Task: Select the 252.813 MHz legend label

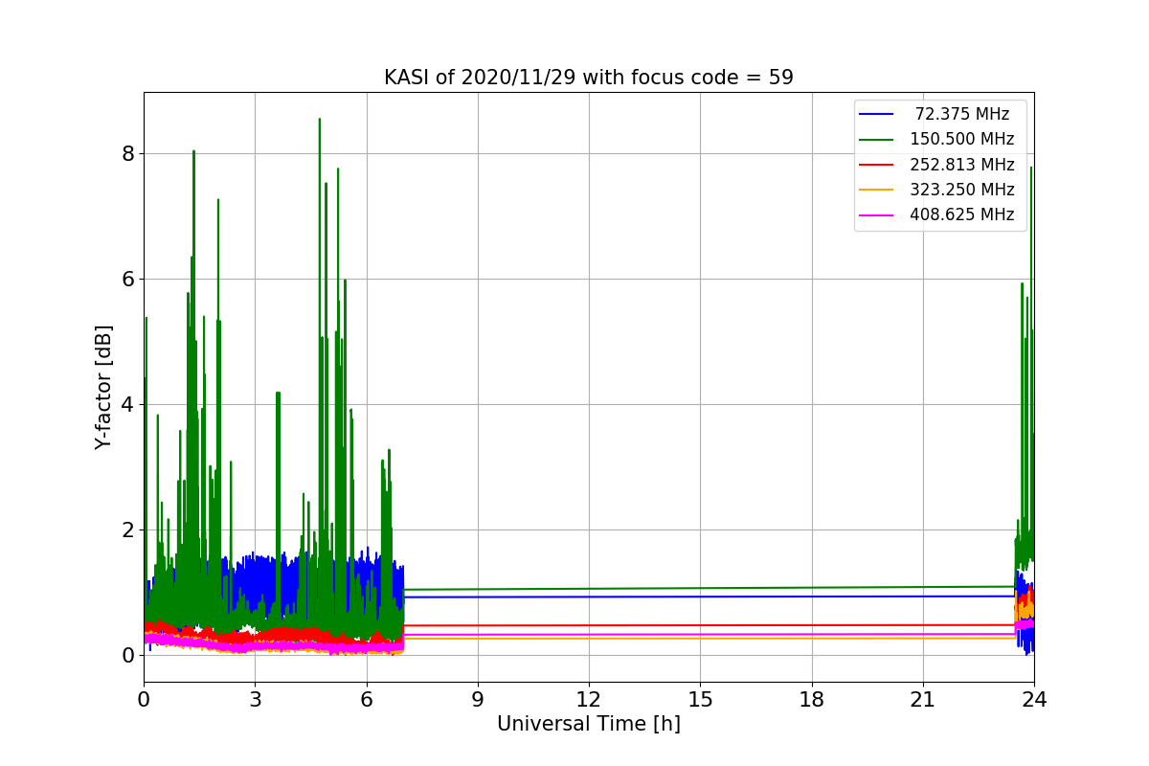Action: (961, 165)
